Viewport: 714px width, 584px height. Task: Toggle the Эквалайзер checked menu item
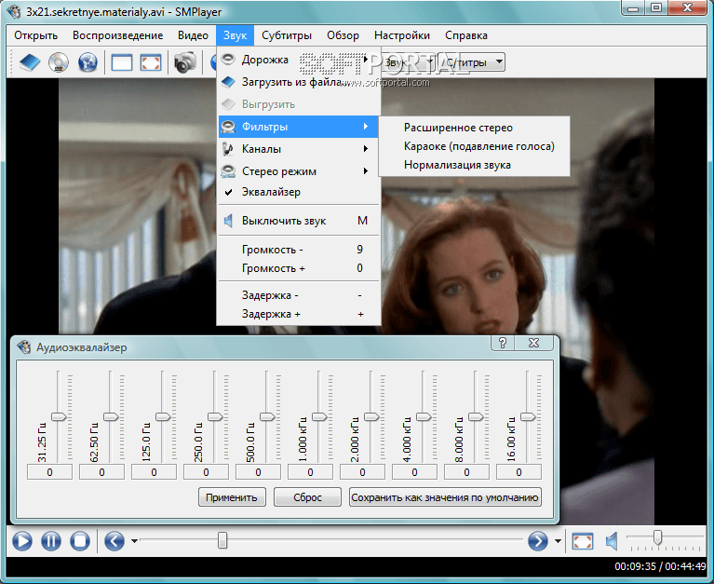tap(299, 192)
